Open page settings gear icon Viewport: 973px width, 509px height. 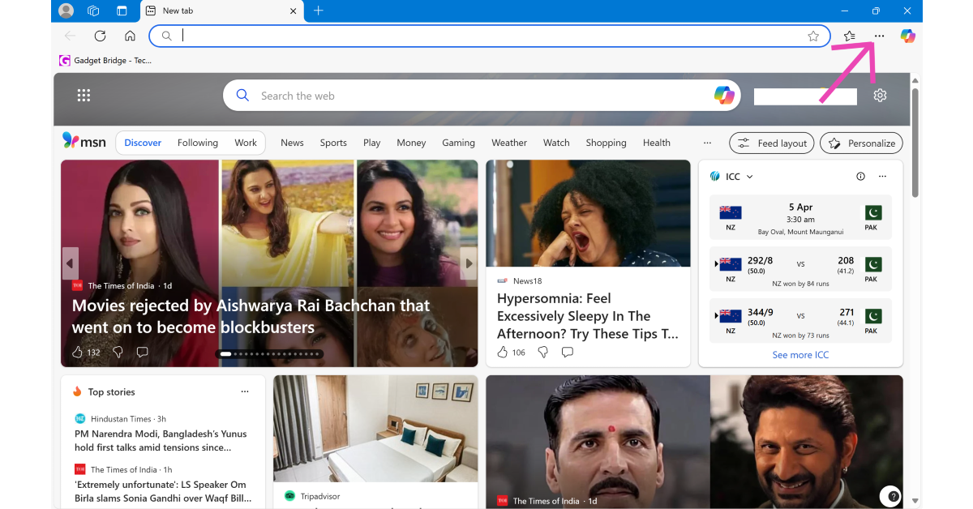[x=880, y=96]
